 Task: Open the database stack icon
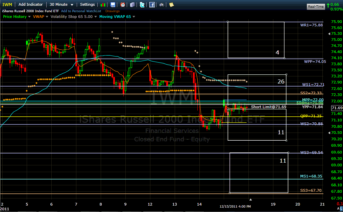132,5
